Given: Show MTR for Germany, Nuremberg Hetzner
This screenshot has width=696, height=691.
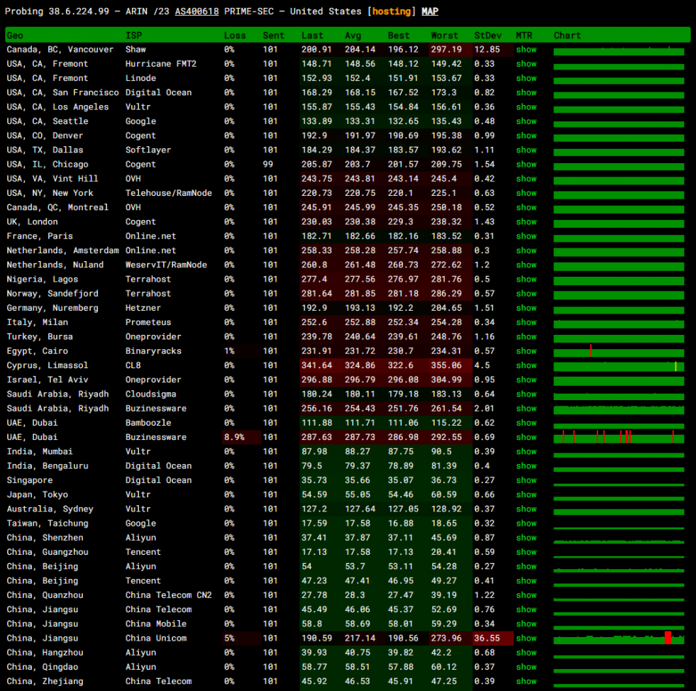Looking at the screenshot, I should [526, 308].
